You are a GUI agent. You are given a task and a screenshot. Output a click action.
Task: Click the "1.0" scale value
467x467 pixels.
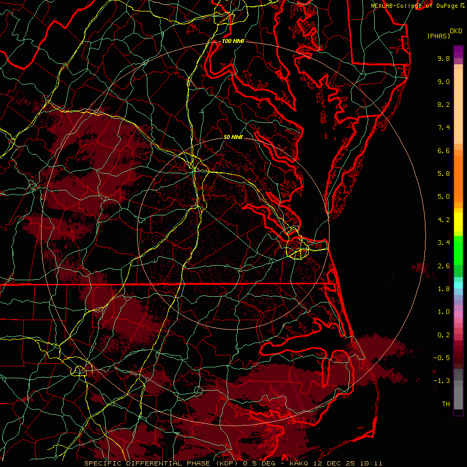tap(444, 312)
